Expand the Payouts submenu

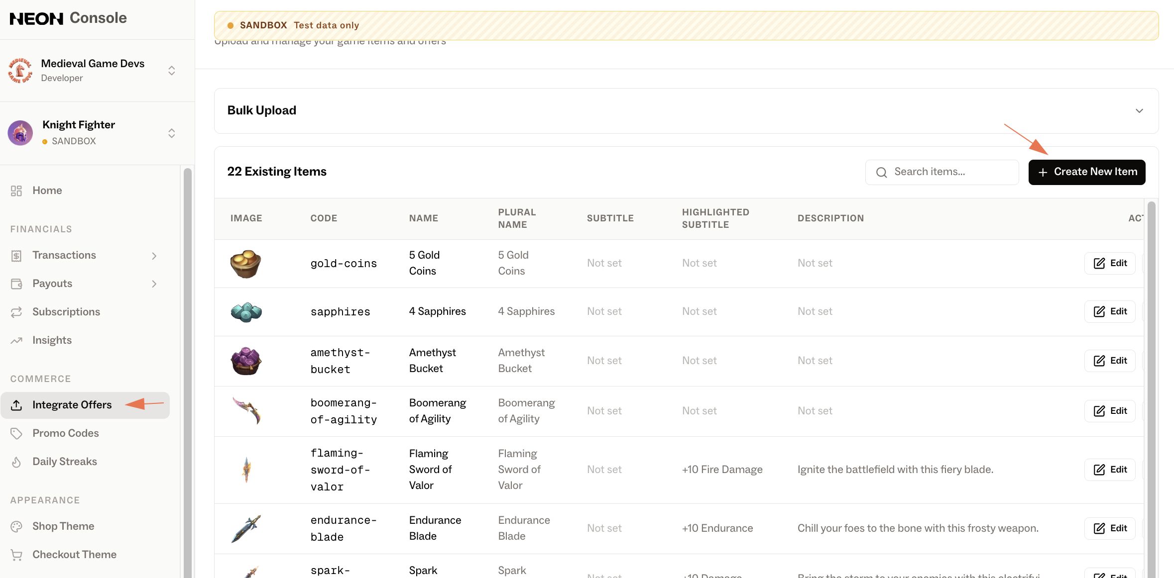point(154,284)
